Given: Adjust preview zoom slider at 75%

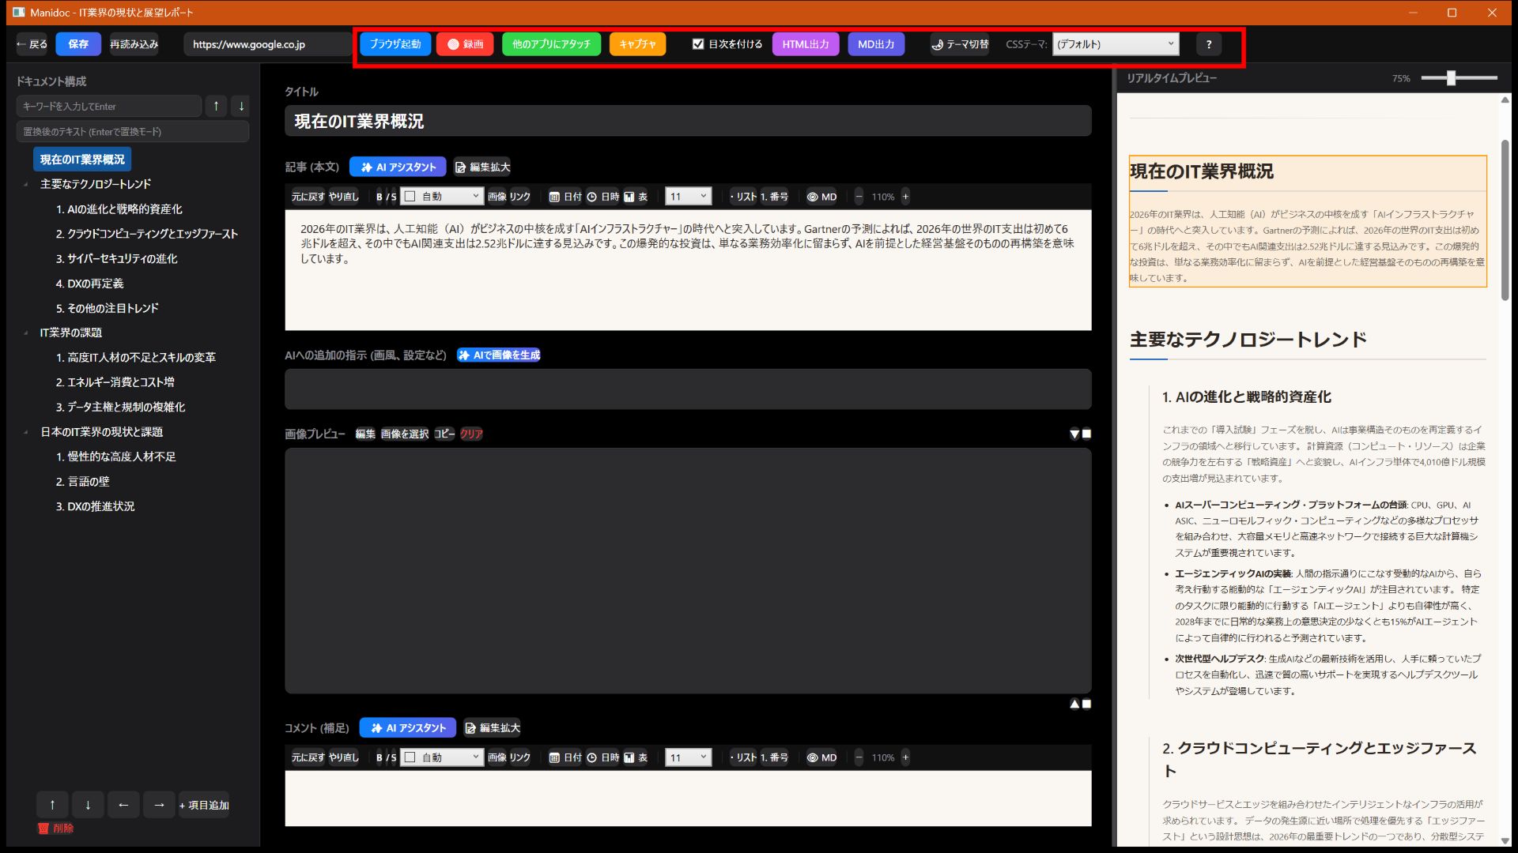Looking at the screenshot, I should click(x=1451, y=78).
